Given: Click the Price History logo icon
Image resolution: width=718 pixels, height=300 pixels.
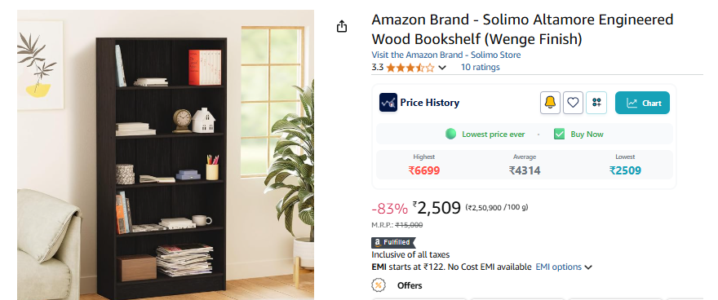Looking at the screenshot, I should (x=388, y=103).
